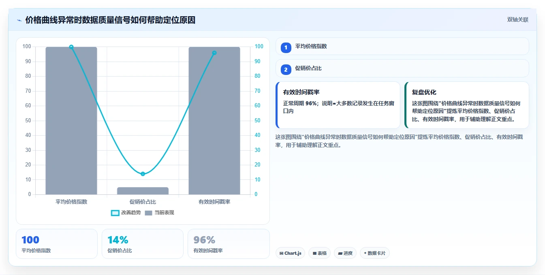
Task: Click the lightning icon beside the title
Action: pyautogui.click(x=19, y=20)
